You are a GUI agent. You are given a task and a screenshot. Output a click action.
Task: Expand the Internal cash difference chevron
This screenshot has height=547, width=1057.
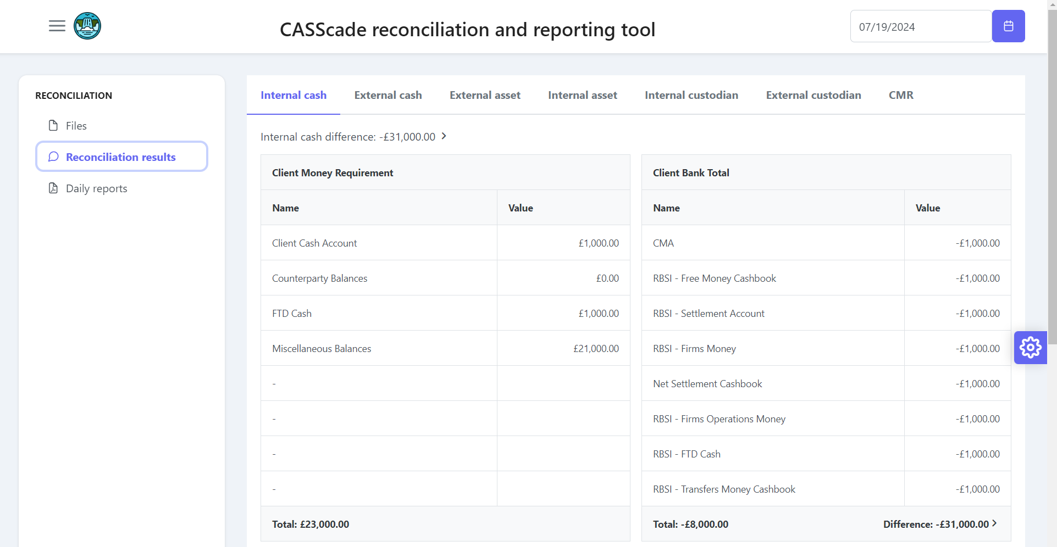444,136
